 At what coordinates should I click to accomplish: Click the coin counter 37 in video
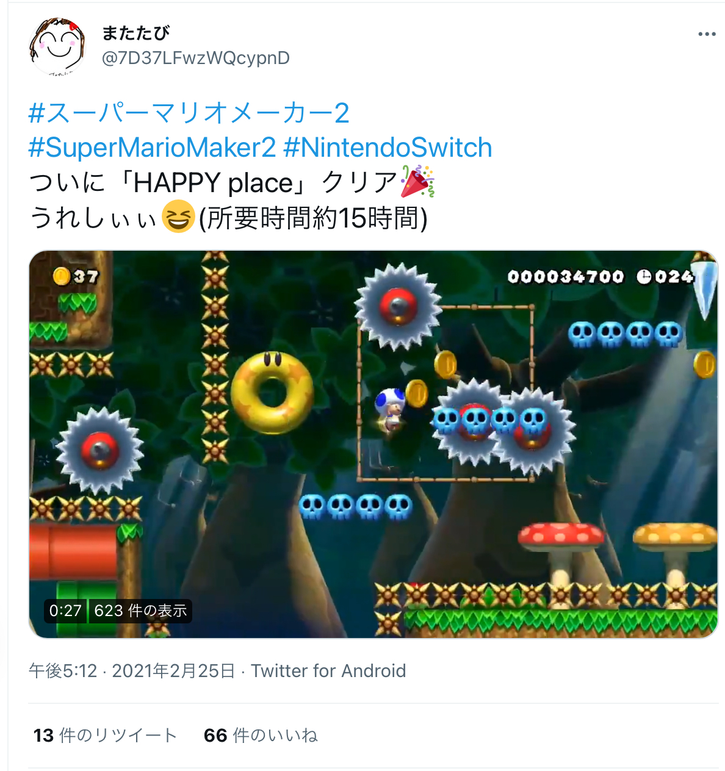76,277
